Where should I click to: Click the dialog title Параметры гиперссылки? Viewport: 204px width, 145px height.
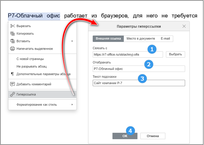click(139, 26)
